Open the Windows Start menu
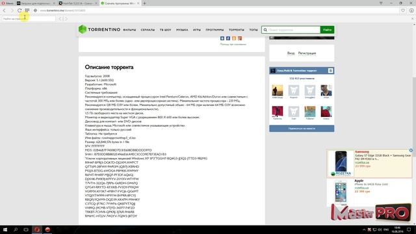The width and height of the screenshot is (416, 234). pyautogui.click(x=5, y=229)
